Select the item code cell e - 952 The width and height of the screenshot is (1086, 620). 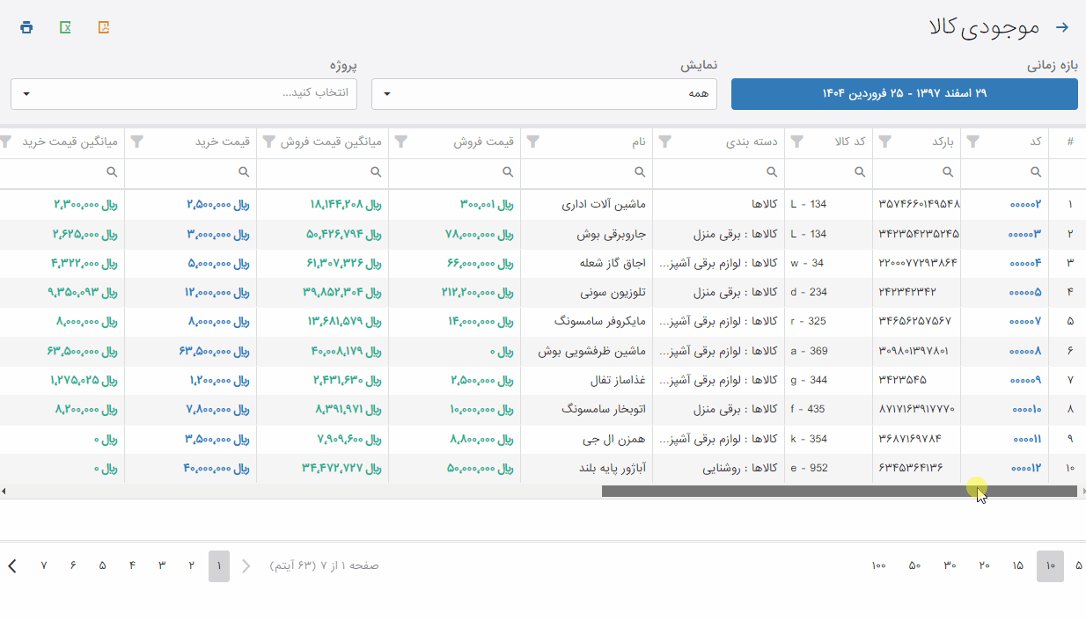pyautogui.click(x=809, y=468)
